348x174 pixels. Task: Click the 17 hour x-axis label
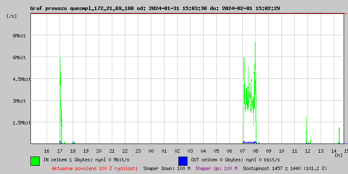click(x=60, y=151)
